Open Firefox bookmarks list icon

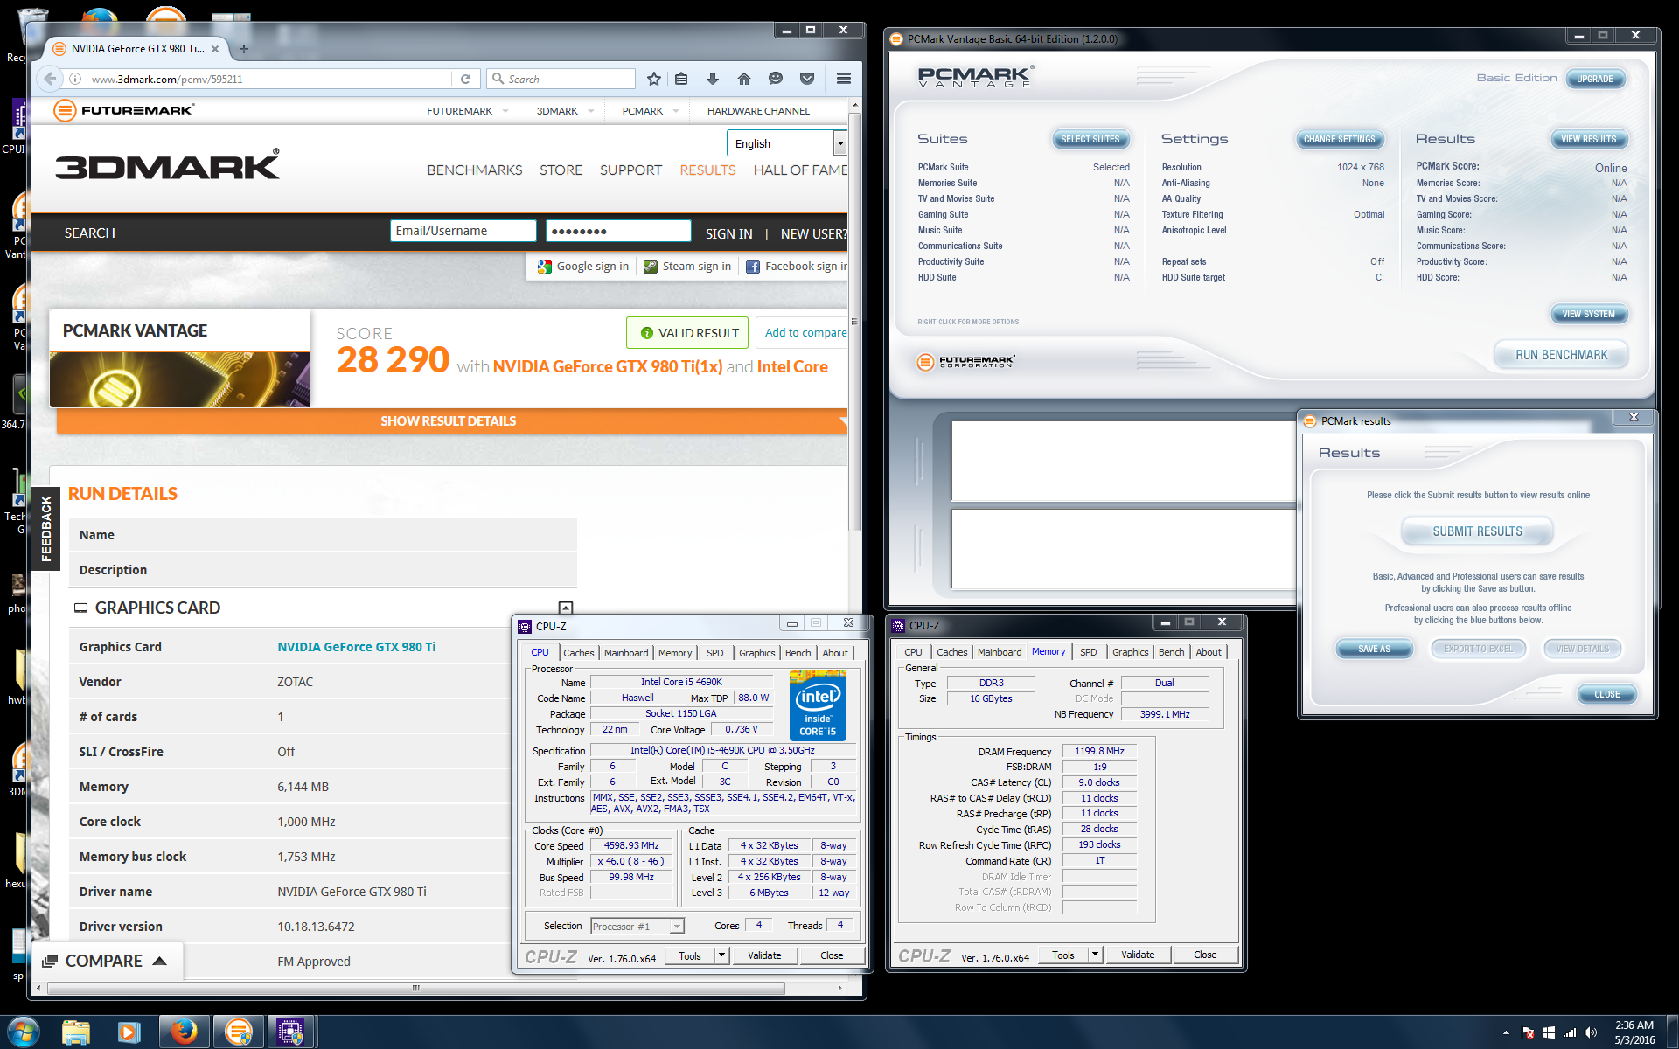click(x=681, y=79)
